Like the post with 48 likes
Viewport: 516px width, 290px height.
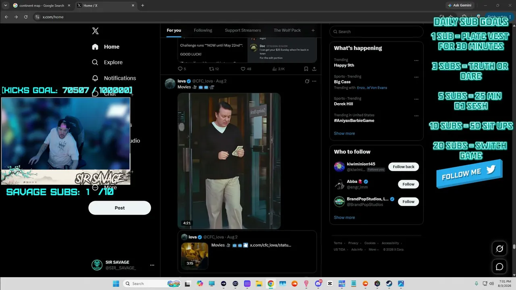pyautogui.click(x=246, y=69)
